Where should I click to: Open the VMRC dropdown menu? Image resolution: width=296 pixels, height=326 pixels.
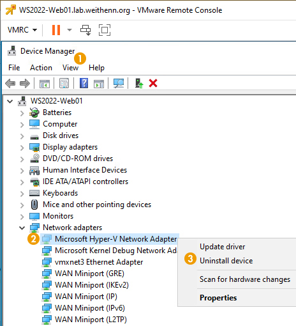pos(22,30)
